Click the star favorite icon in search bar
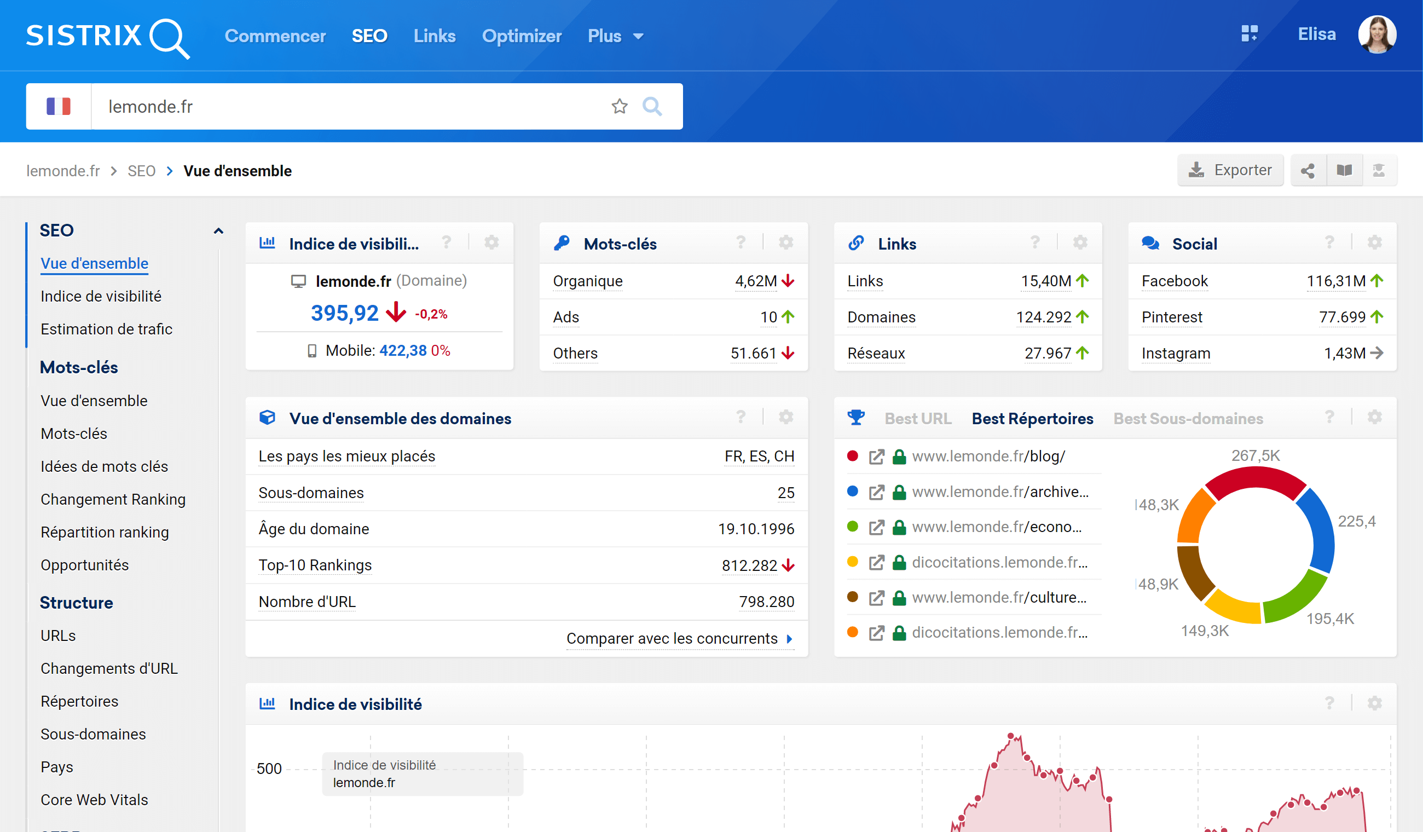The height and width of the screenshot is (832, 1423). tap(620, 106)
